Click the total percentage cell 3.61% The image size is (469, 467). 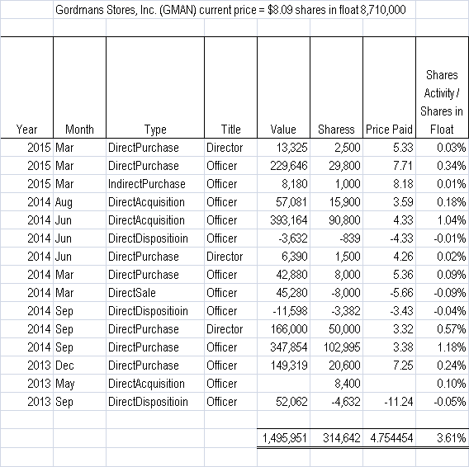442,438
